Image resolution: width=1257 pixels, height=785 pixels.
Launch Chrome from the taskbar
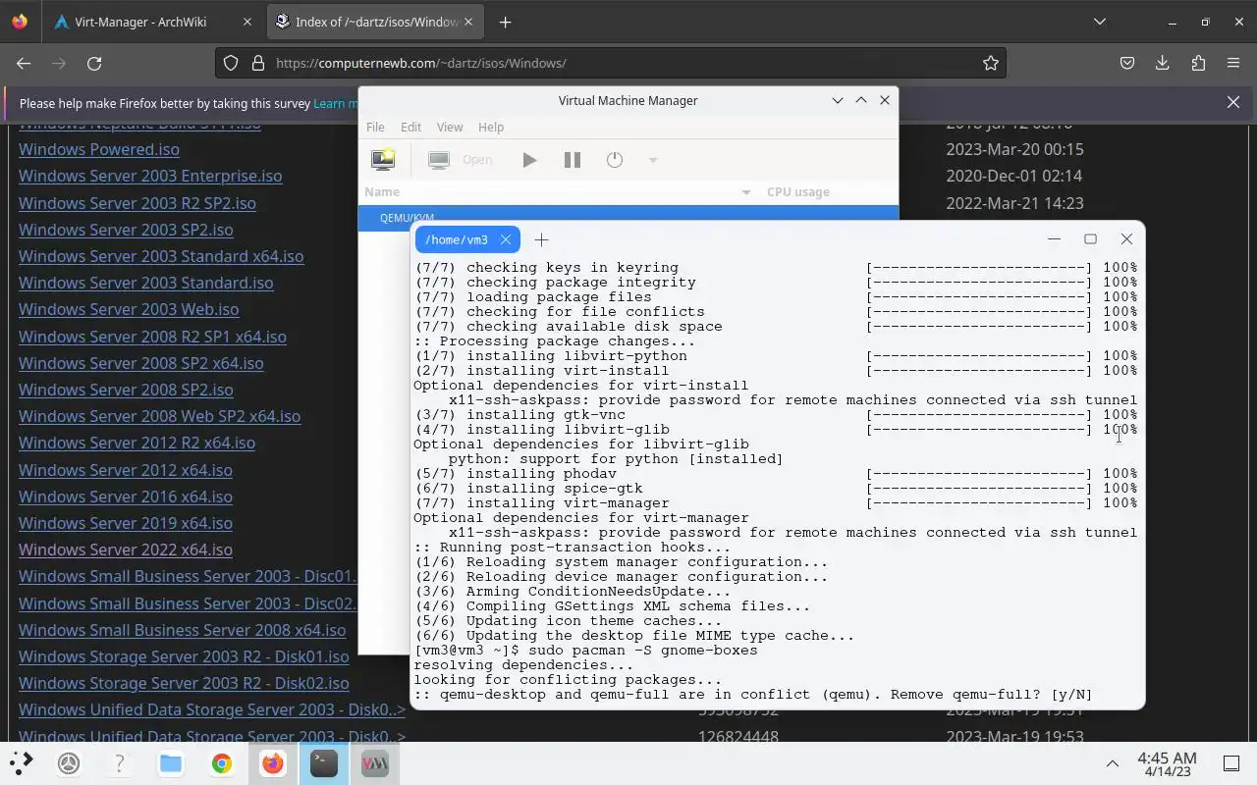(x=222, y=762)
